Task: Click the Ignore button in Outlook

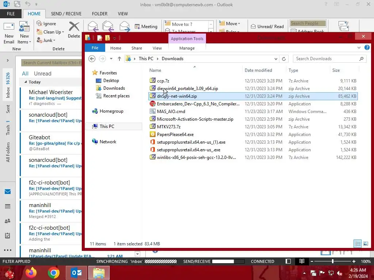Action: [46, 24]
